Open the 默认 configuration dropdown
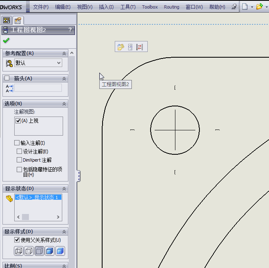The image size is (269, 268). click(59, 63)
